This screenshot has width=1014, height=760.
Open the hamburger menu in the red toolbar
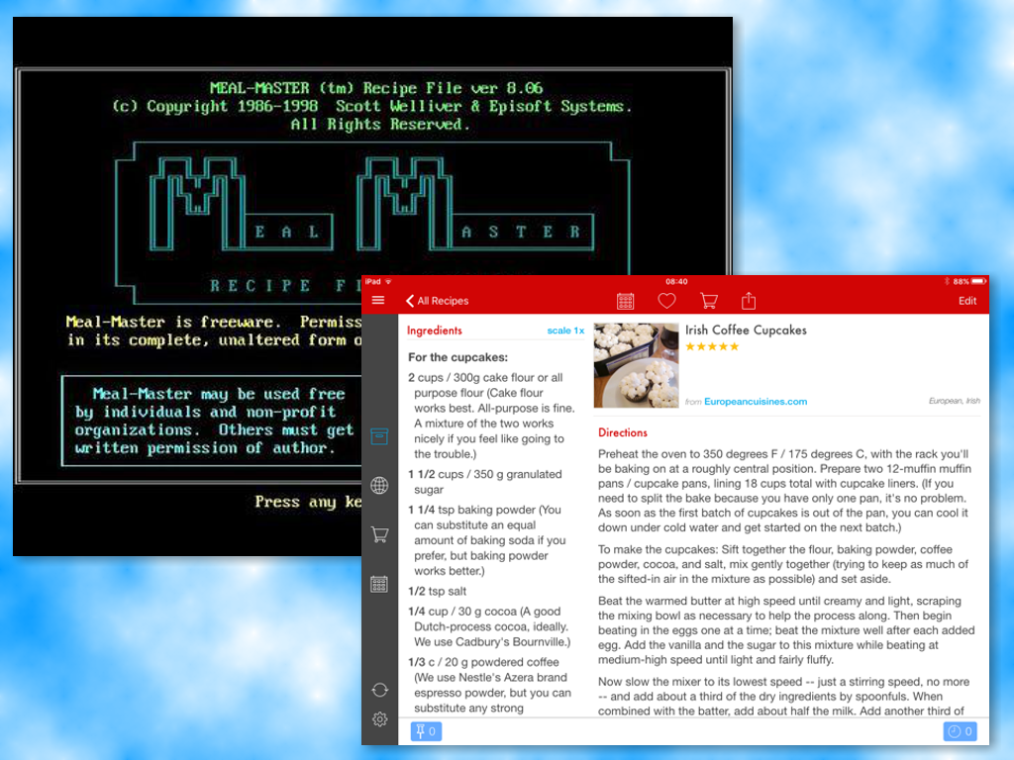[x=378, y=301]
